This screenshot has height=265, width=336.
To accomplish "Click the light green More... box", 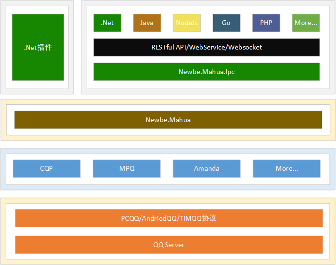I will click(306, 23).
